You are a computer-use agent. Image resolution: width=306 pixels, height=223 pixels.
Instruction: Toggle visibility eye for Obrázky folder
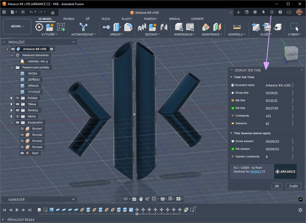[18, 110]
